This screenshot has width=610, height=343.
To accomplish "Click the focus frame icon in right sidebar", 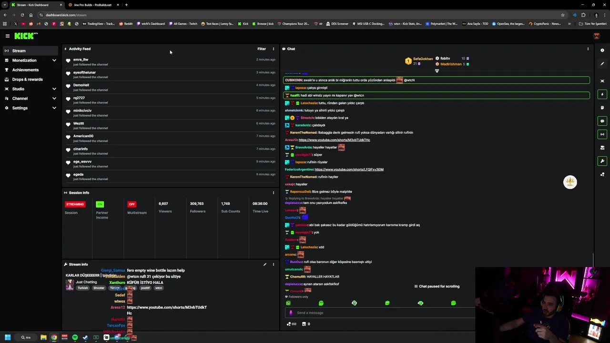I will pyautogui.click(x=602, y=81).
